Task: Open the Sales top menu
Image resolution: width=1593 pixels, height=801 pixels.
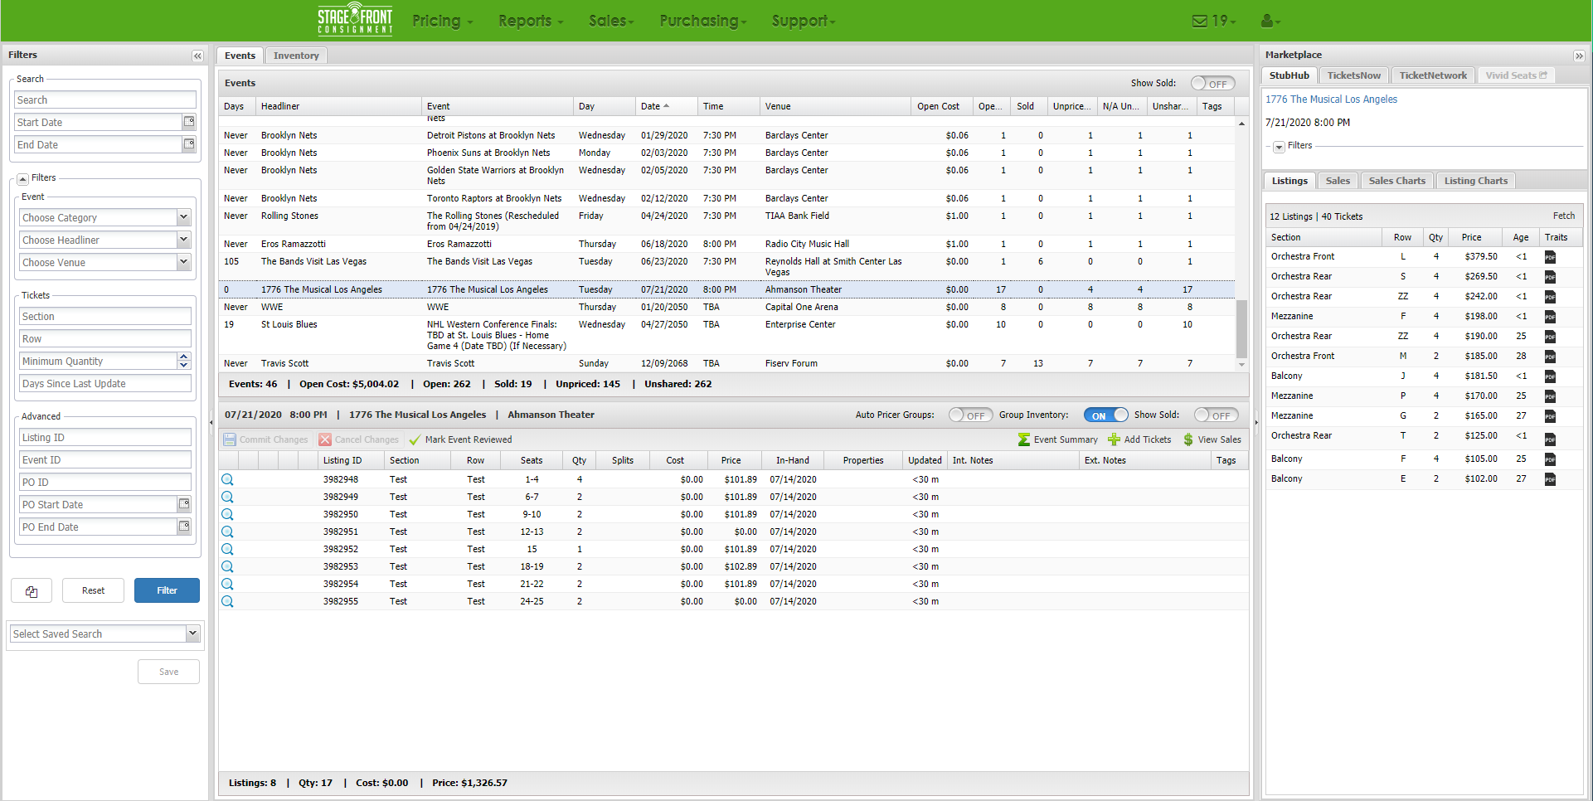Action: click(x=612, y=21)
